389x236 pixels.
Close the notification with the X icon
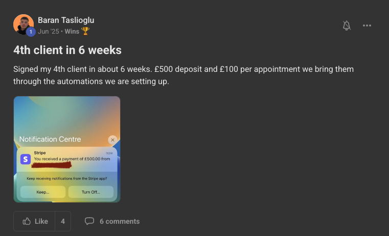pyautogui.click(x=113, y=140)
